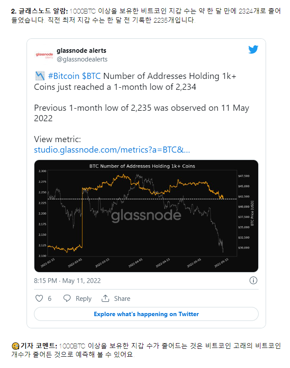The width and height of the screenshot is (290, 368).
Task: Click the like count number 6
Action: click(x=50, y=299)
